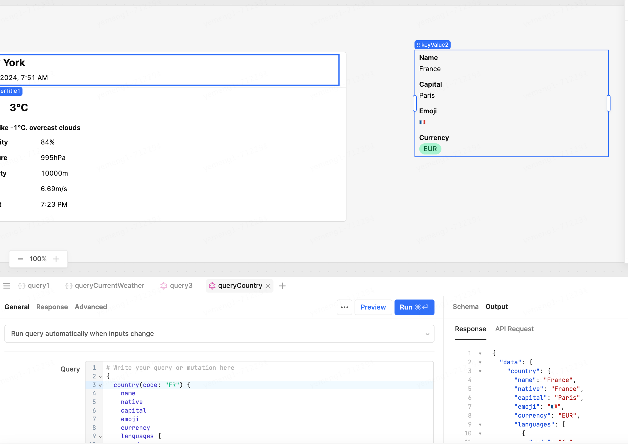Close the queryCountry tab
The width and height of the screenshot is (628, 444).
(x=268, y=286)
